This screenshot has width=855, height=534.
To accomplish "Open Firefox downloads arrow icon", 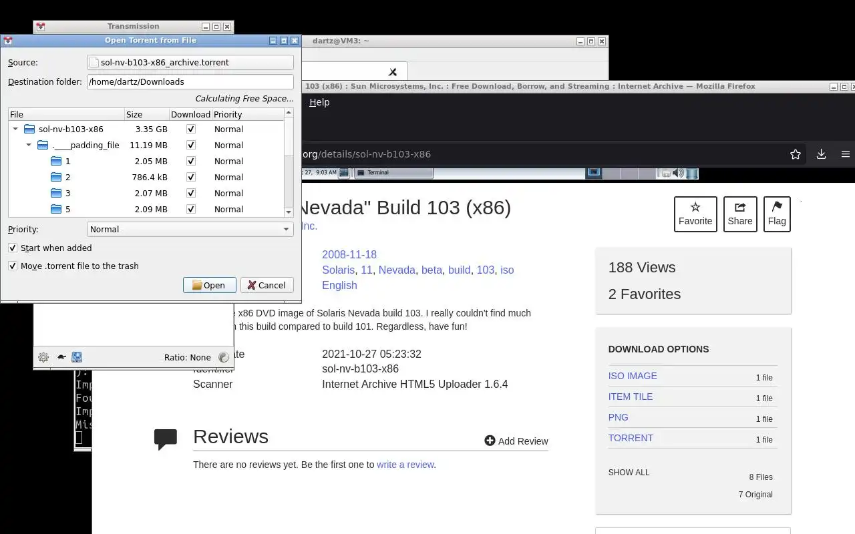I will (x=821, y=154).
